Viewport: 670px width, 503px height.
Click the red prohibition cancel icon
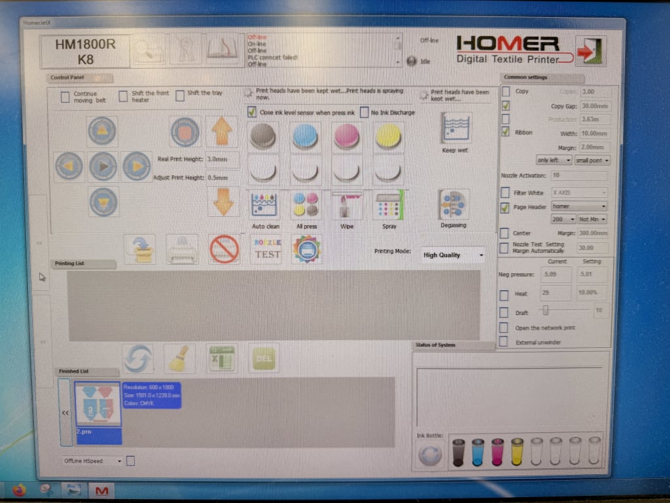224,248
